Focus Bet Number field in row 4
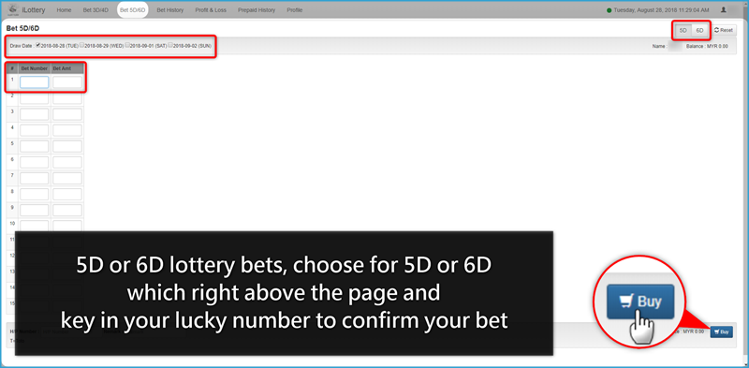 (x=35, y=130)
